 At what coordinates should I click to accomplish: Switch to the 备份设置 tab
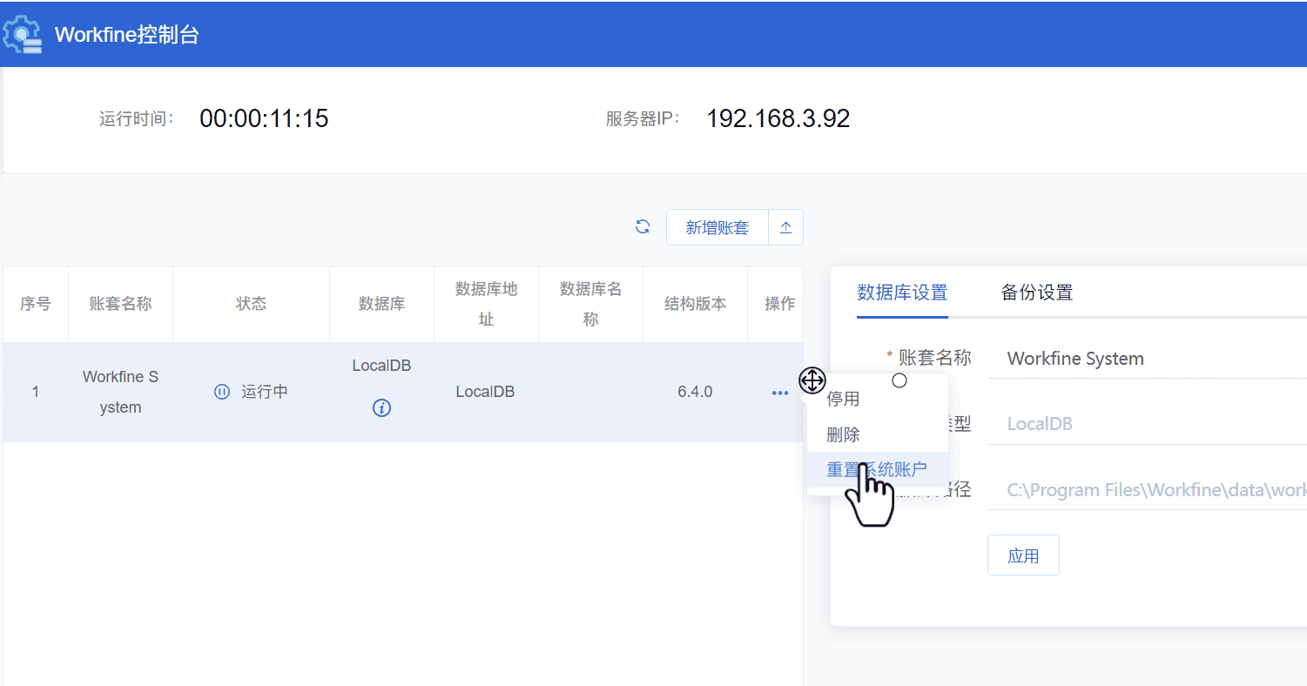(1037, 293)
